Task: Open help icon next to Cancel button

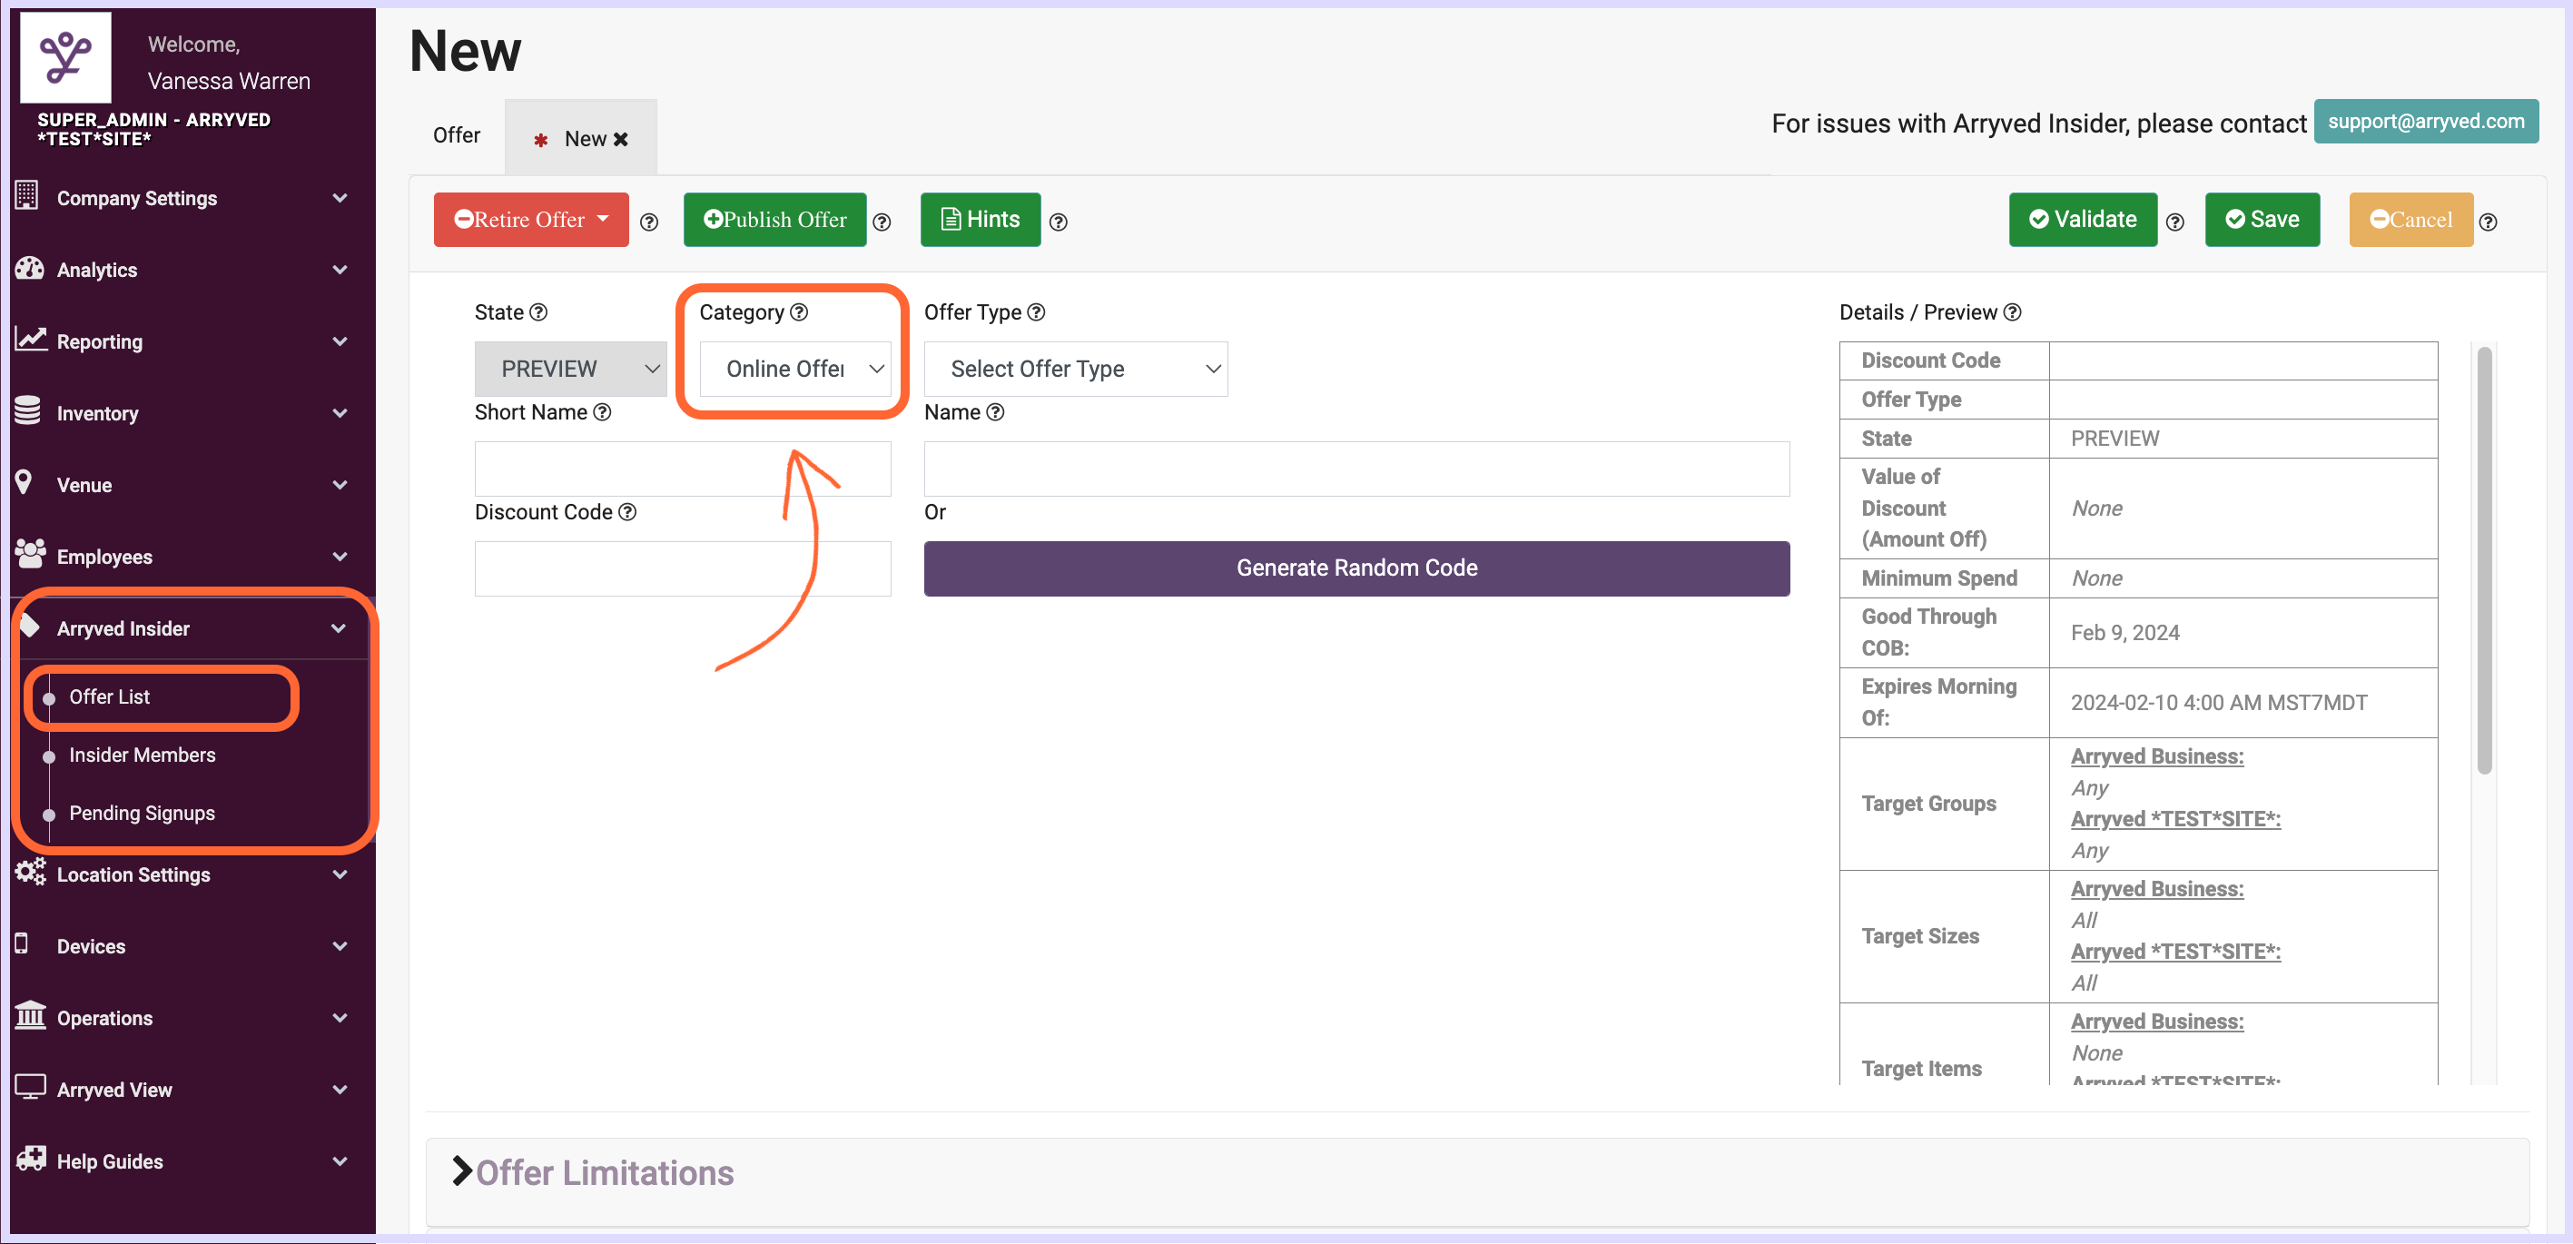Action: (2489, 222)
